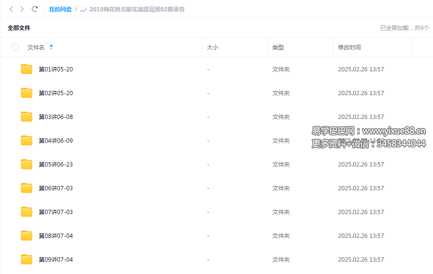
Task: Click the folder icon beside 第03讲06-08
Action: 26,117
